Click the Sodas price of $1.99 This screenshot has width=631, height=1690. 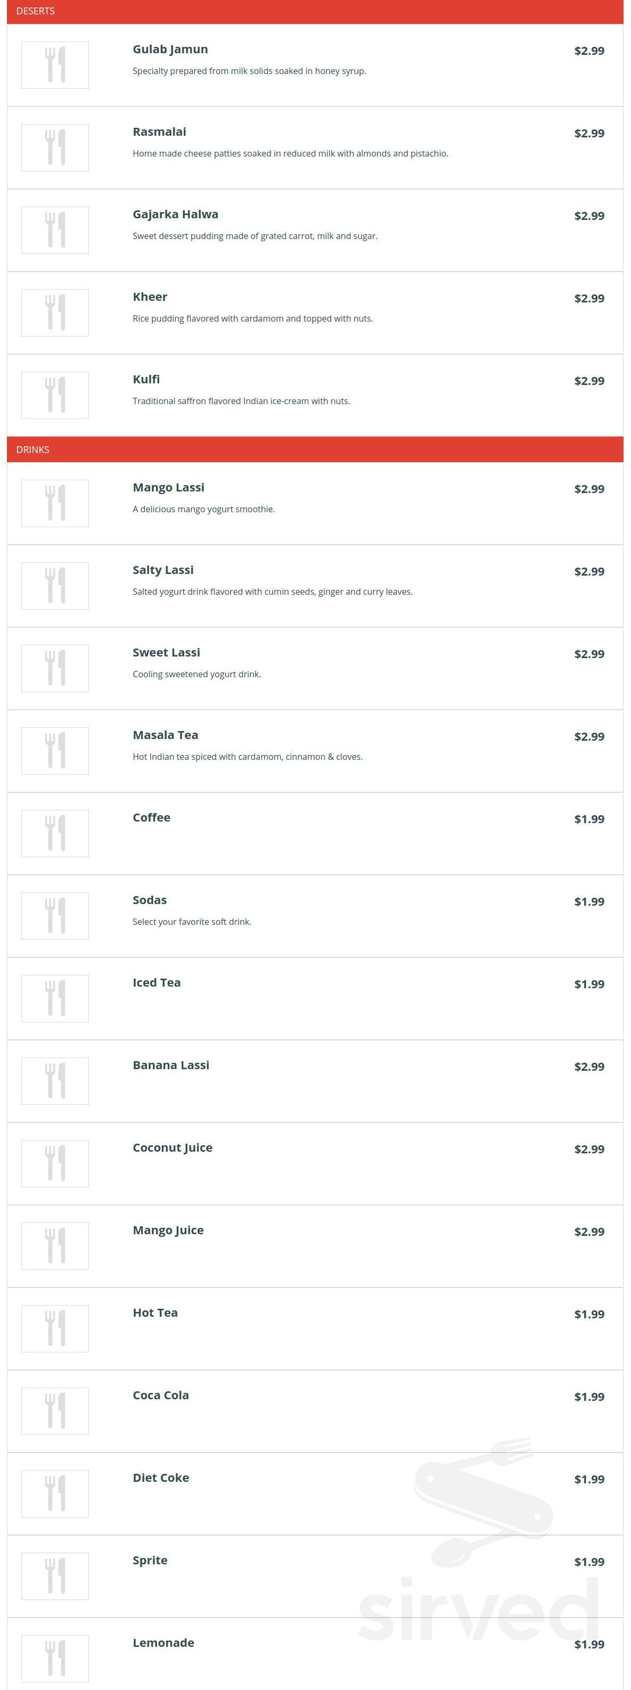click(589, 902)
